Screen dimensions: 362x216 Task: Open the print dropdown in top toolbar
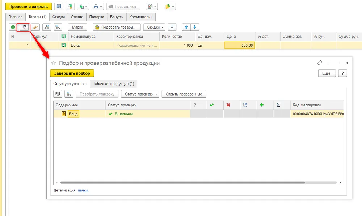click(98, 7)
